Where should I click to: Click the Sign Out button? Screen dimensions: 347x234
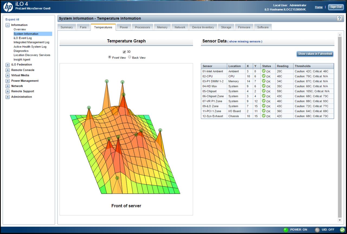[x=336, y=7]
